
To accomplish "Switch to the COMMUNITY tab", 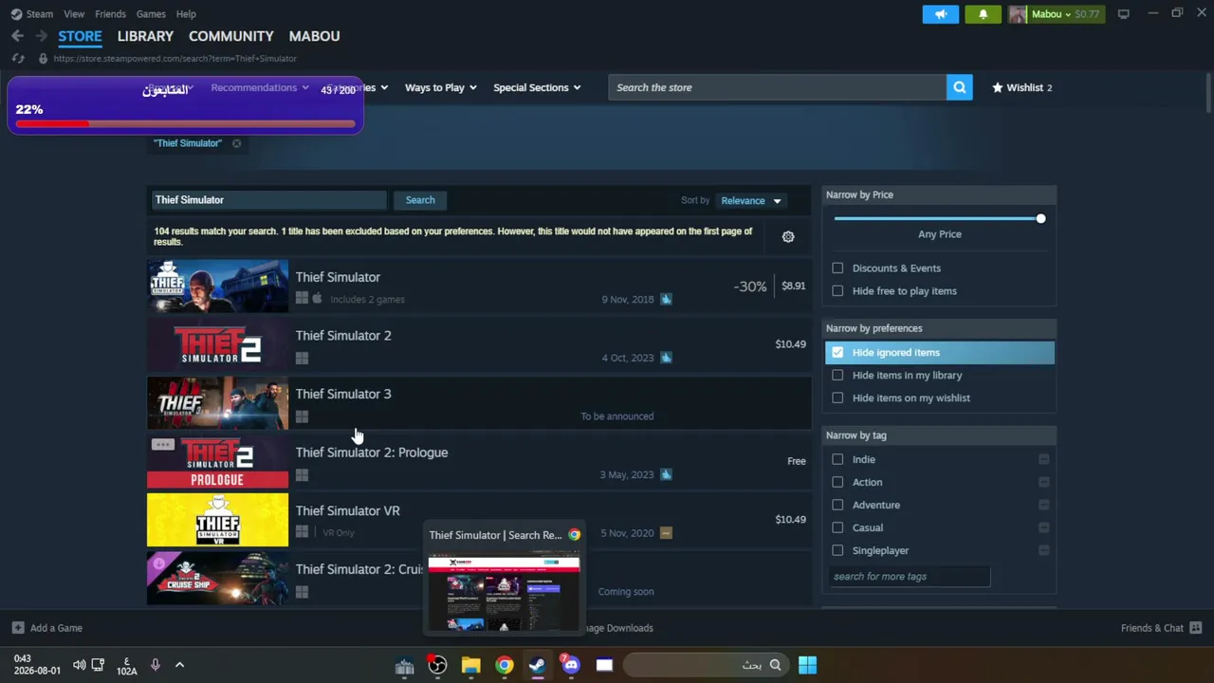I will pyautogui.click(x=230, y=36).
